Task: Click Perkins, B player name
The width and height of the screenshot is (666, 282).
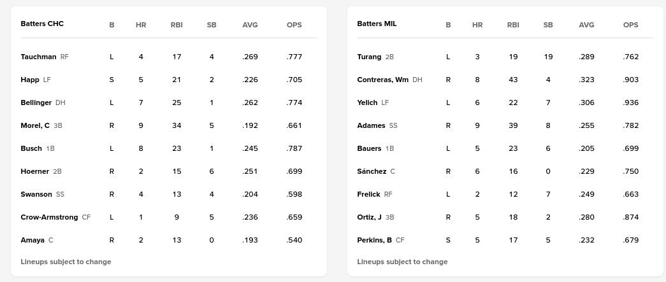Action: (375, 240)
